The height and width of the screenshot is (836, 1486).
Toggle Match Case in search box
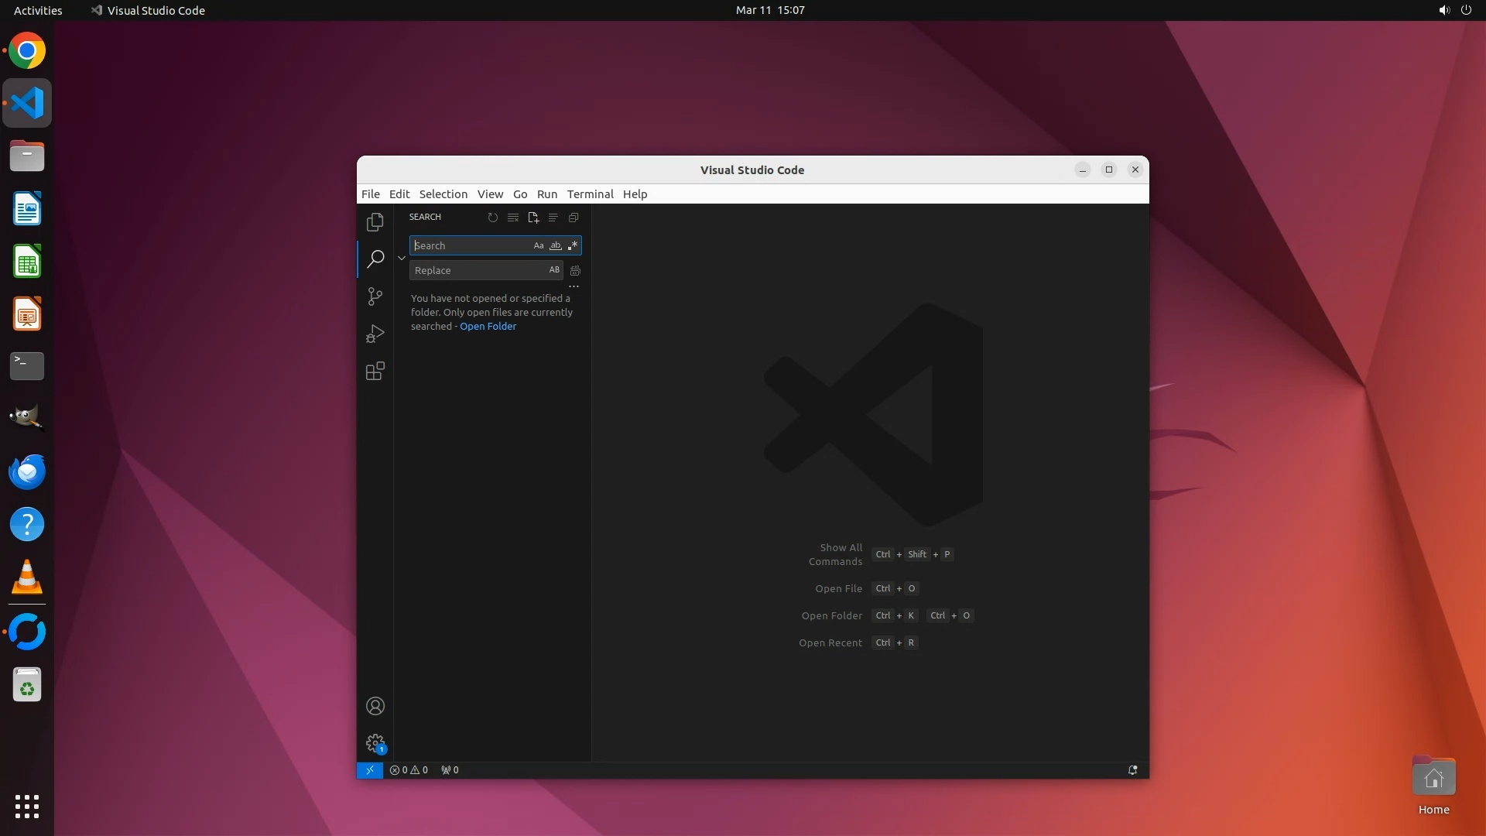point(539,245)
